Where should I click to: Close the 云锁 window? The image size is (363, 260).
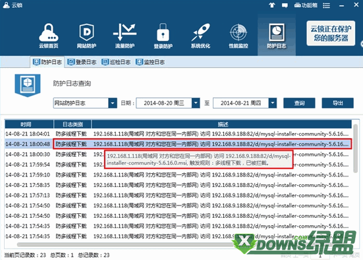[x=356, y=5]
